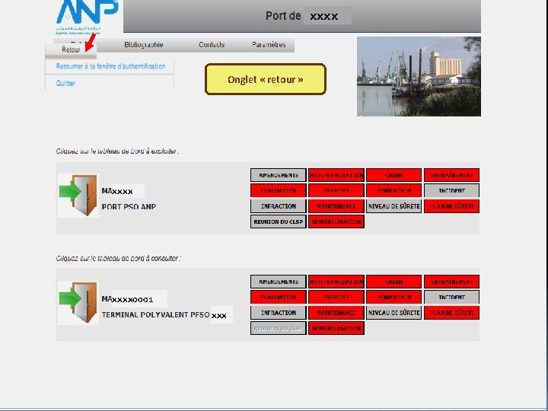Open MAINTENANCE for TERMINAL POLYVALENT
This screenshot has width=548, height=411.
pos(336,313)
